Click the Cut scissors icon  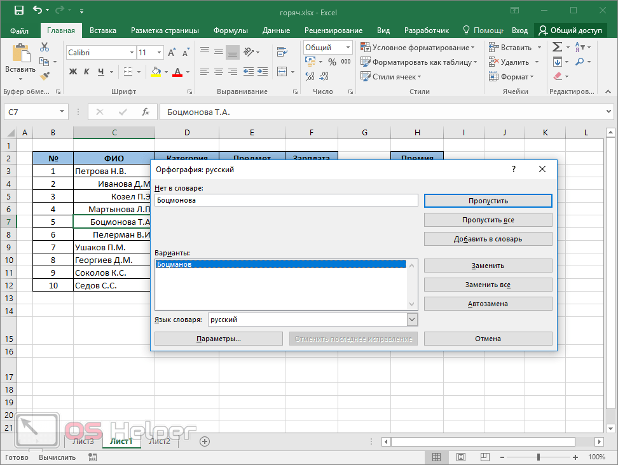pos(45,47)
